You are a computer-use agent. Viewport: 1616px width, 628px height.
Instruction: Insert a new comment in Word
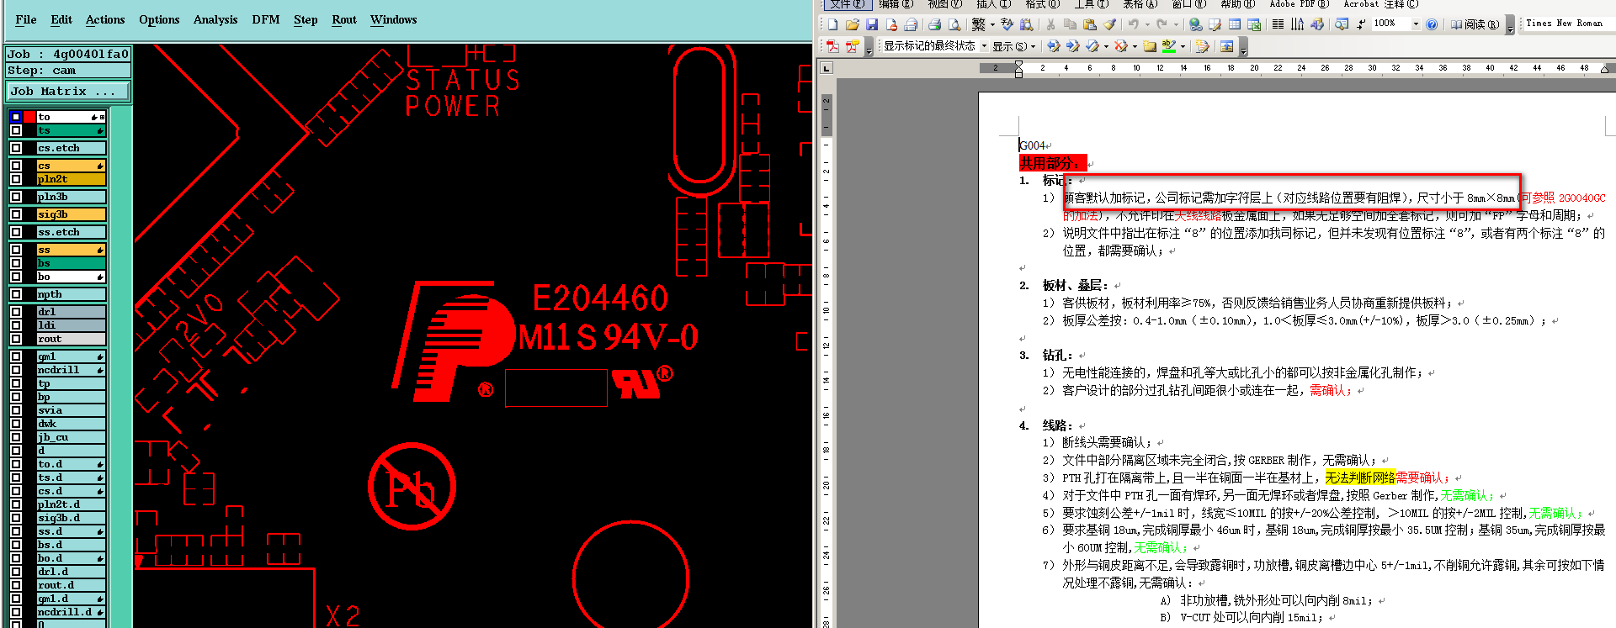click(1150, 46)
